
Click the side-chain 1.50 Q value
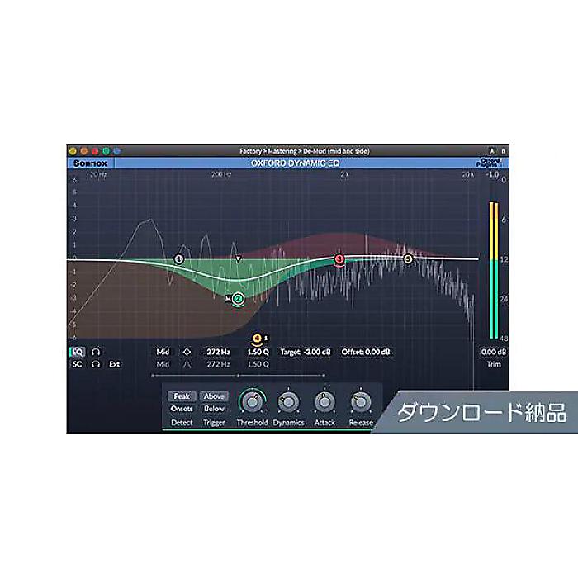[x=258, y=364]
